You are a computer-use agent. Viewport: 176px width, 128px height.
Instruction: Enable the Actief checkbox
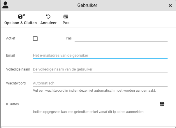click(35, 39)
